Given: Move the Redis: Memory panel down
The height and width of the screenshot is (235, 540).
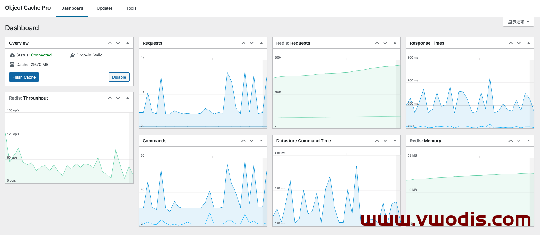Looking at the screenshot, I should coord(519,141).
